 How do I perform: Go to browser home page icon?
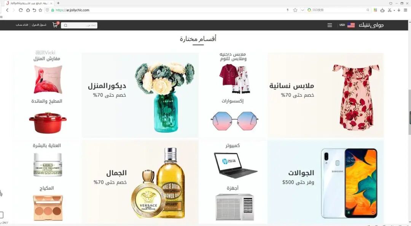click(28, 10)
